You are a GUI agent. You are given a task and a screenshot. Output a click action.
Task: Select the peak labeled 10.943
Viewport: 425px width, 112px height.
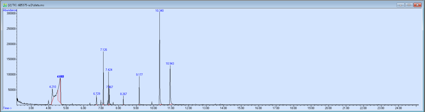pos(170,64)
